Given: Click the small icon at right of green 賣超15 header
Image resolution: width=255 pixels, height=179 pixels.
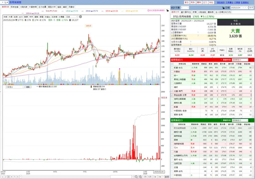Looking at the screenshot, I should pos(250,120).
